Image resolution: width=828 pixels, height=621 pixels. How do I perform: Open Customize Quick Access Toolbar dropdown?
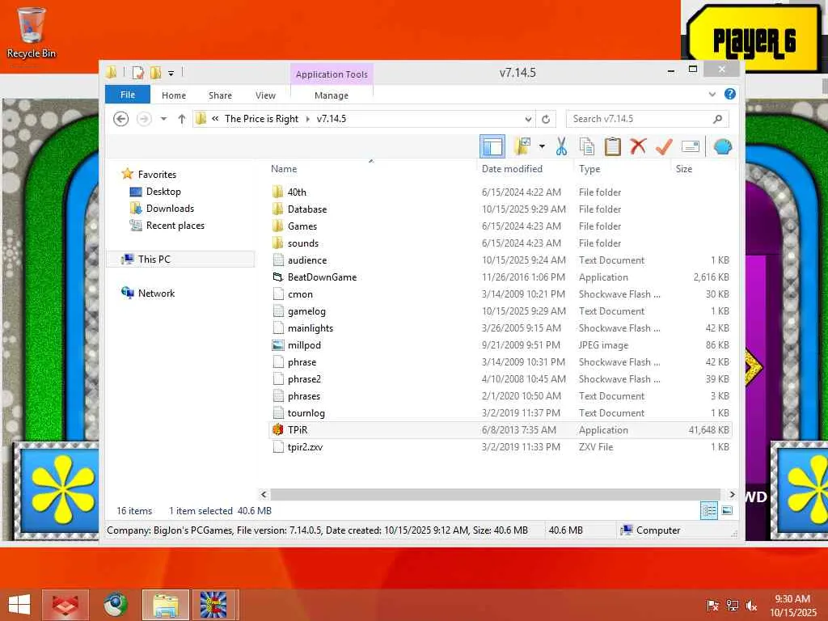coord(171,74)
